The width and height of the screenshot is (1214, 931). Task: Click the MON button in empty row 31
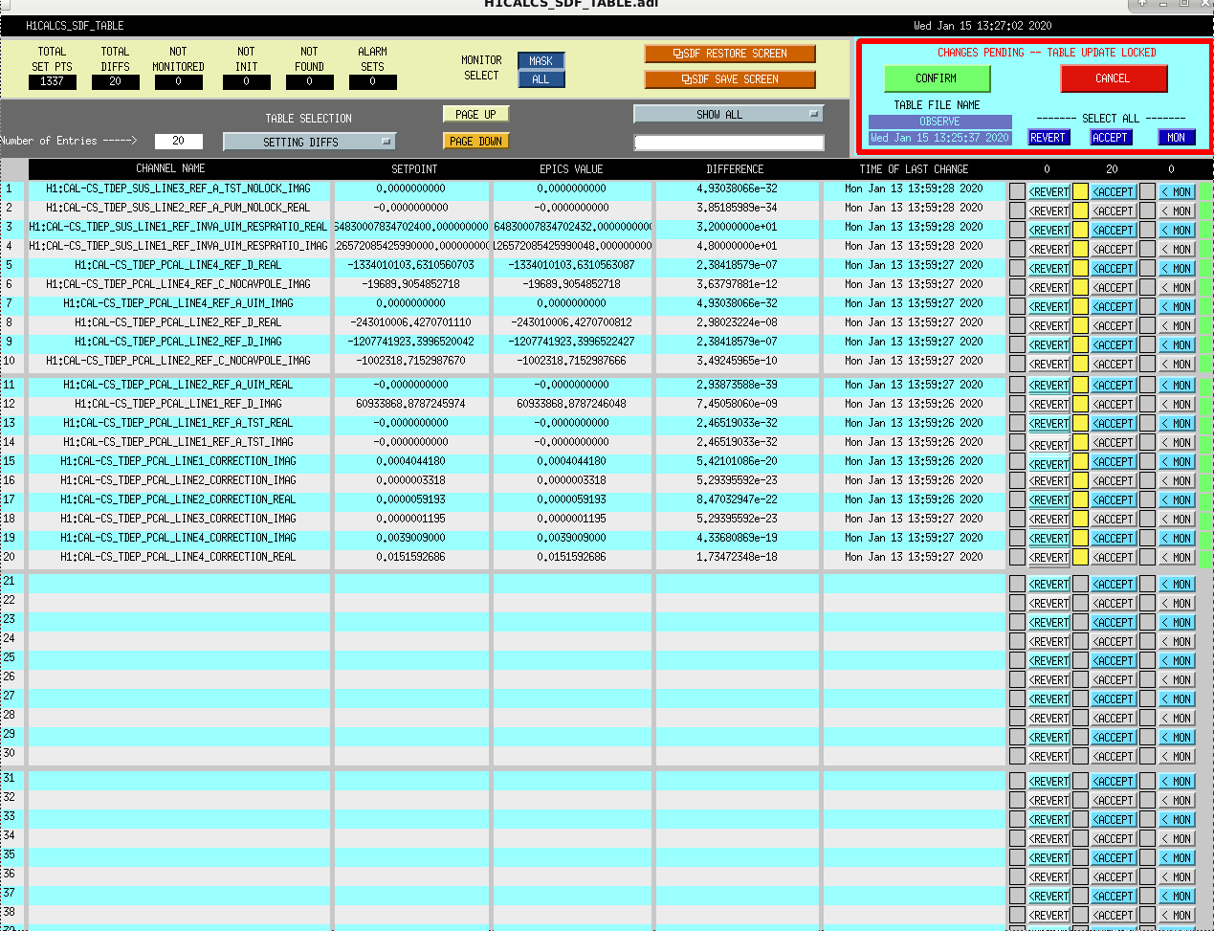coord(1177,781)
